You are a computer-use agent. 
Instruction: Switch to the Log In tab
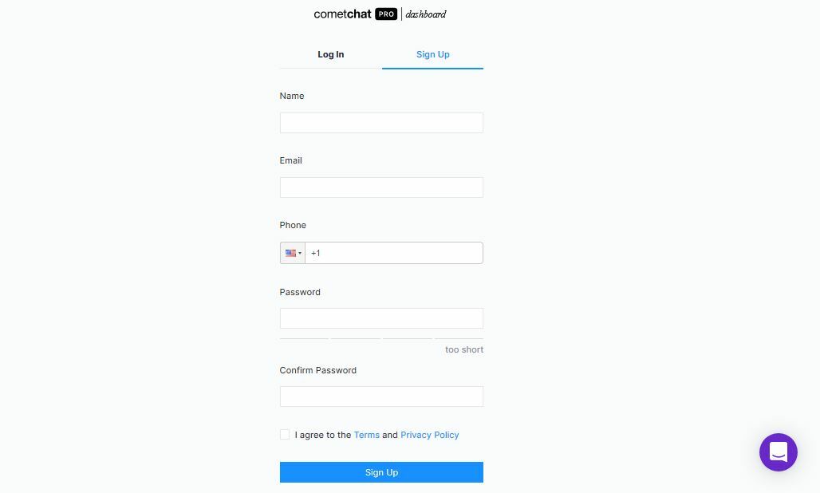pos(330,54)
